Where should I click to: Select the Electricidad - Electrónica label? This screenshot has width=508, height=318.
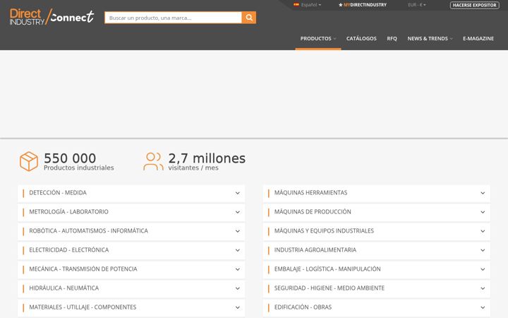[x=69, y=250]
